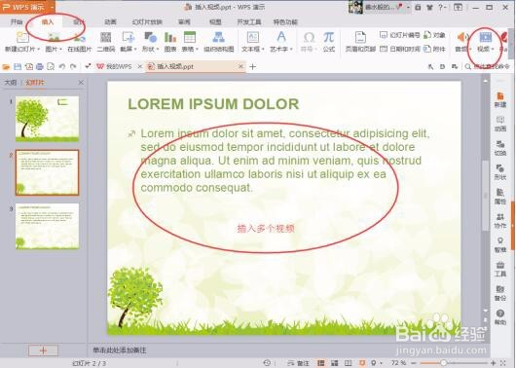Expand the user account dropdown arrow

coord(408,7)
